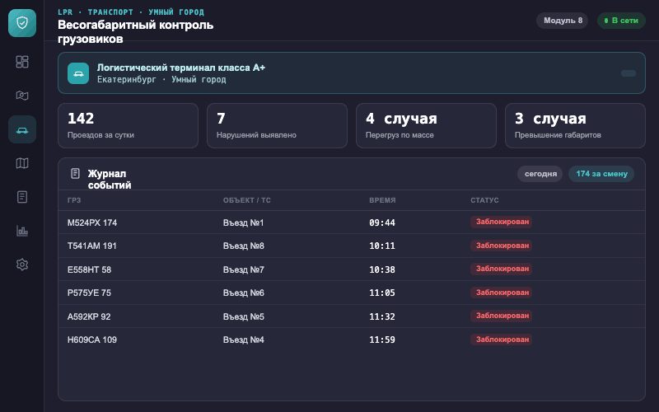Click the СТАТУС column header
This screenshot has height=412, width=659.
[484, 200]
